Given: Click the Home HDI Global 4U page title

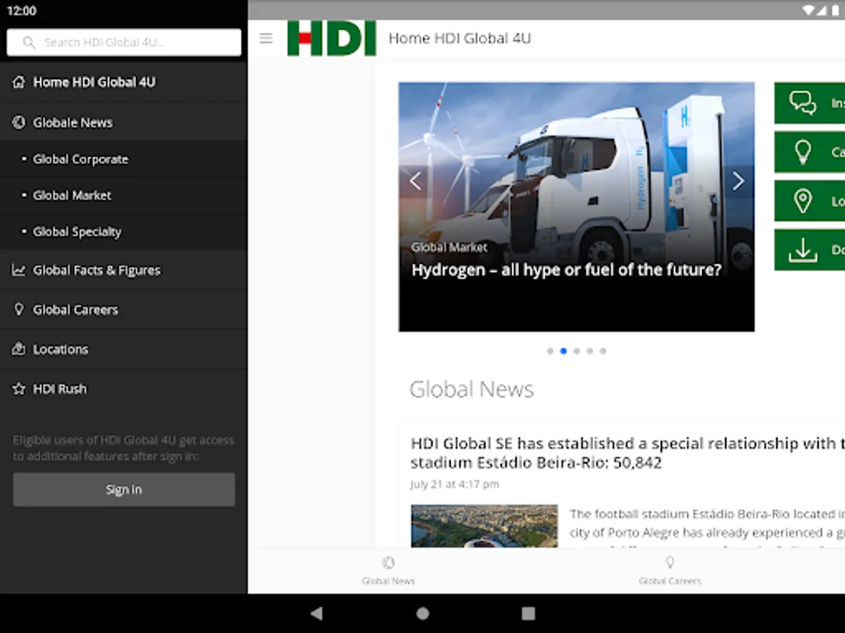Looking at the screenshot, I should (x=460, y=38).
